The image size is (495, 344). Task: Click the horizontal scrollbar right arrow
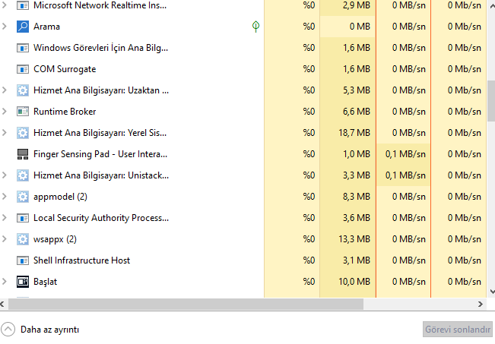tap(481, 305)
